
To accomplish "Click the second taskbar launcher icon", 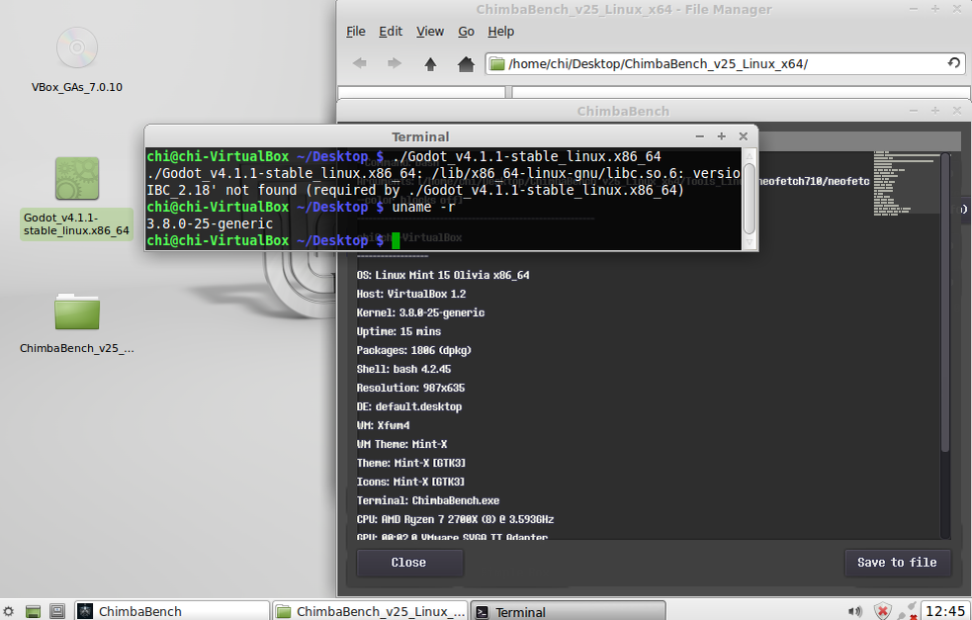I will [x=57, y=611].
